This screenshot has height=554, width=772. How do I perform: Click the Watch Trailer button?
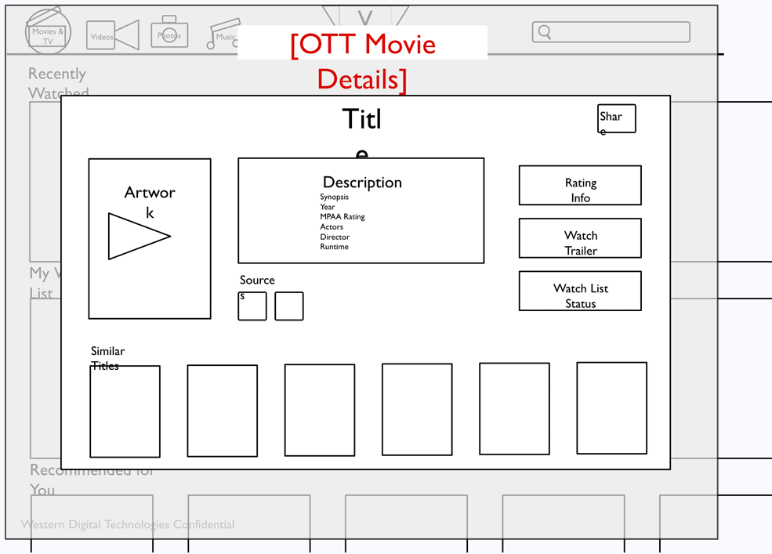point(579,238)
